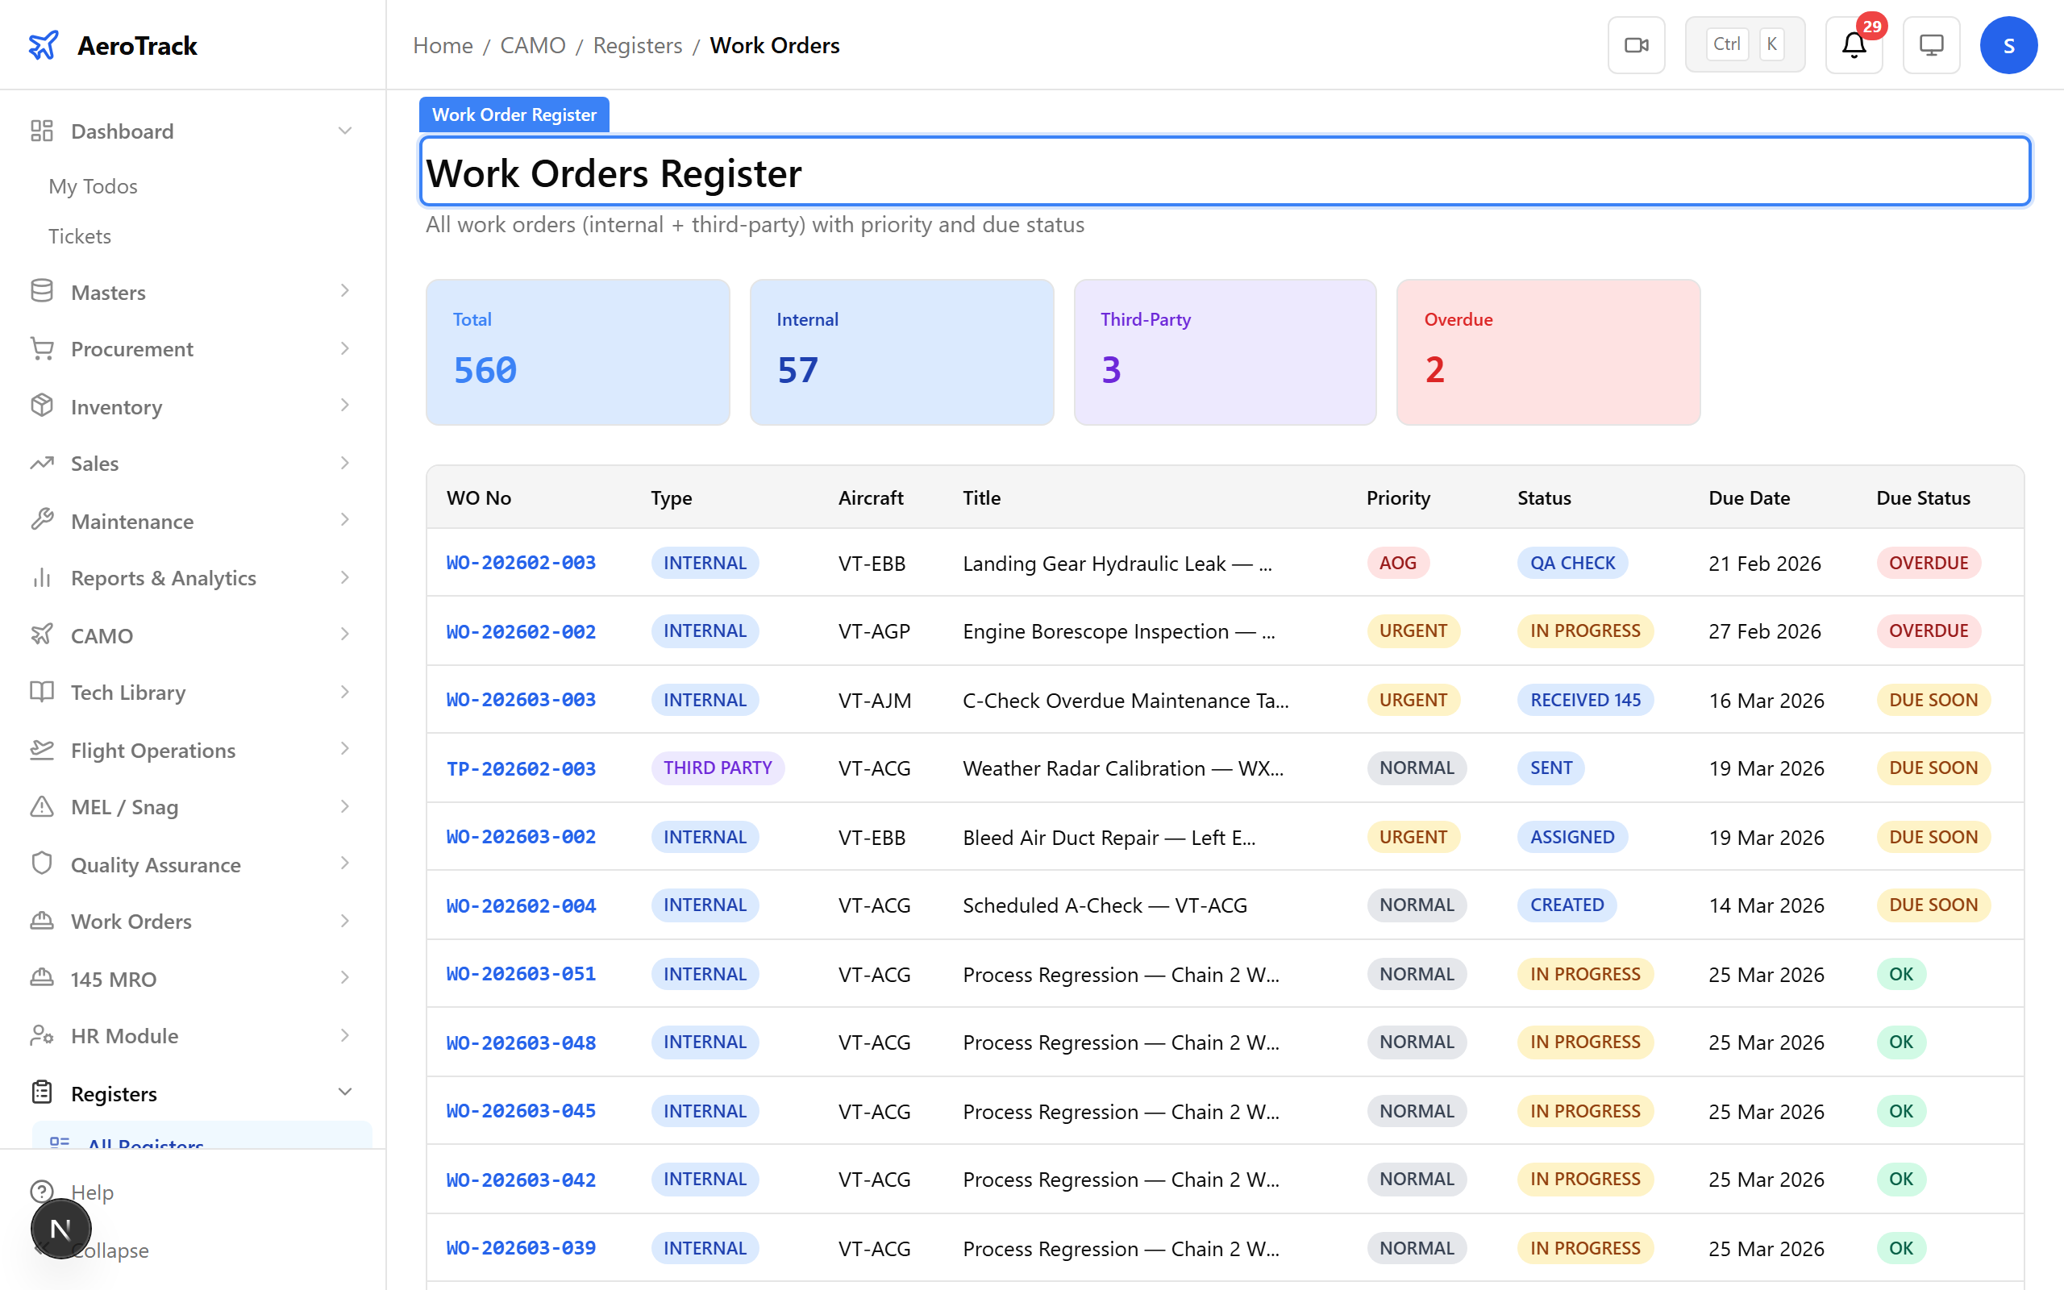Open work order TP-202602-003
Screen dimensions: 2064x1290
click(520, 768)
